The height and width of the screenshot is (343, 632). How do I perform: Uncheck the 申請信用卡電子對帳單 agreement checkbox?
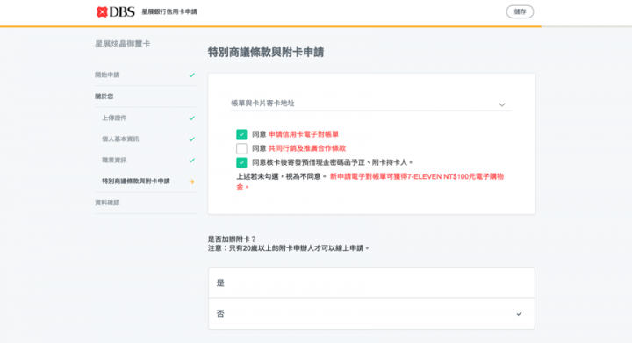click(241, 134)
